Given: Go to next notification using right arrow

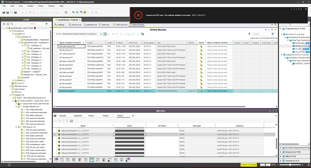Looking at the screenshot, I should click(x=301, y=9).
